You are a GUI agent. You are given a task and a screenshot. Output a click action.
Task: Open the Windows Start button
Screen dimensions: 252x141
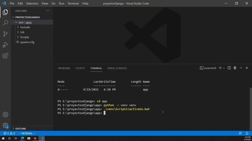point(3,138)
